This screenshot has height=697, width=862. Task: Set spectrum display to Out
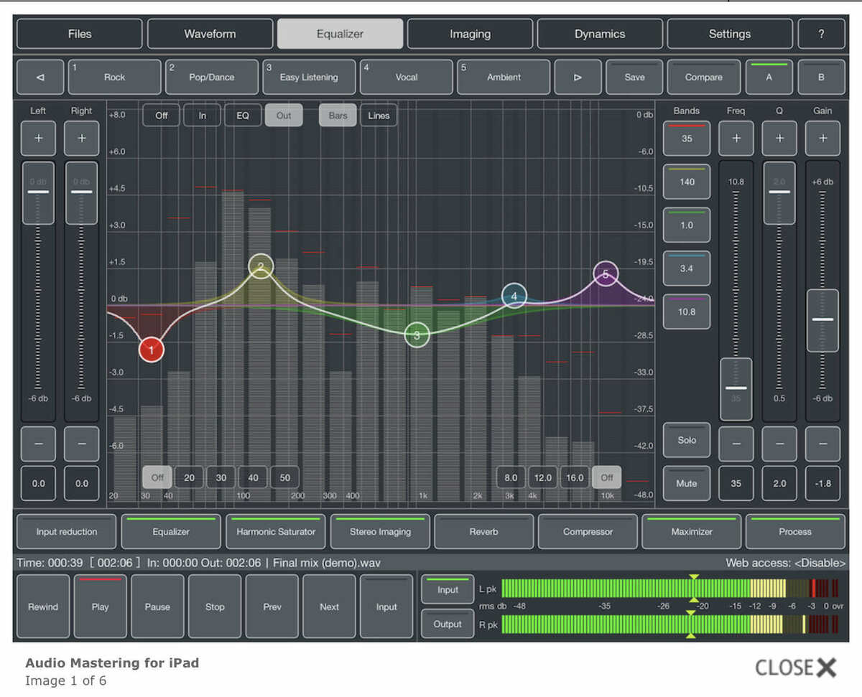point(284,115)
